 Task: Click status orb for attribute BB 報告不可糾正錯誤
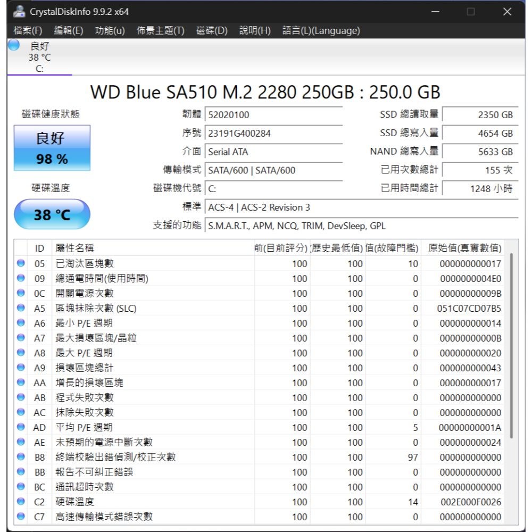(21, 471)
